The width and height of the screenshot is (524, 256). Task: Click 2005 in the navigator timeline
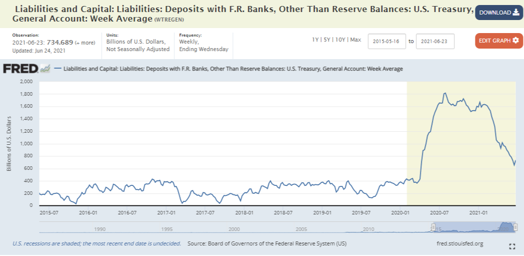[x=302, y=229]
